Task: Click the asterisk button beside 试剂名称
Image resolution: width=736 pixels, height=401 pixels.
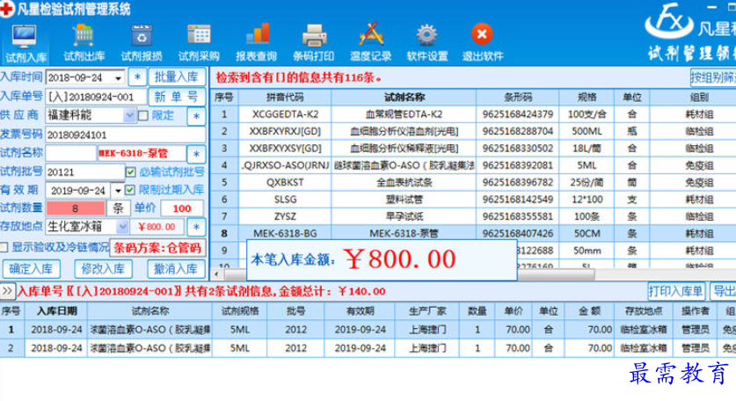Action: point(196,154)
